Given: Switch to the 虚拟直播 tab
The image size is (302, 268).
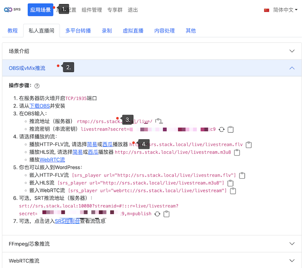Looking at the screenshot, I should pyautogui.click(x=133, y=31).
